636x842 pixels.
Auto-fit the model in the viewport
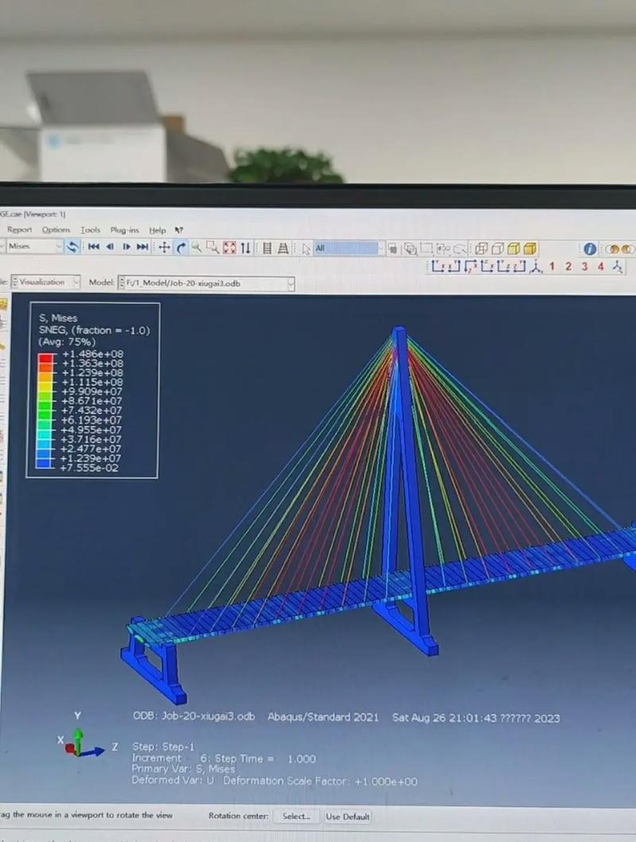[x=228, y=247]
